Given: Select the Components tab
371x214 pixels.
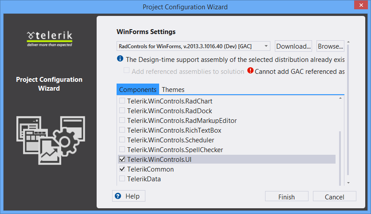Looking at the screenshot, I should coord(138,89).
